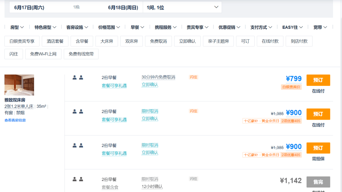This screenshot has width=342, height=192.
Task: Click 限时取消 in the ¥900 在线付 row
Action: [150, 111]
